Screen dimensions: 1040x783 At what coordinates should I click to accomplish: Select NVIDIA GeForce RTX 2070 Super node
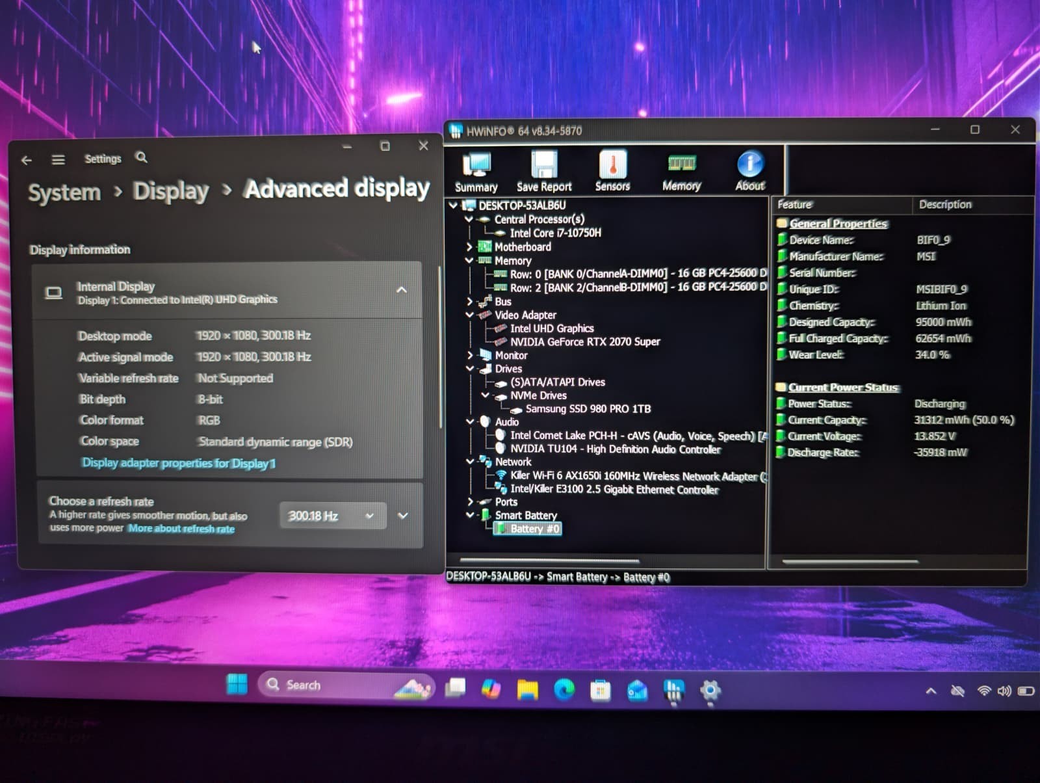point(585,341)
